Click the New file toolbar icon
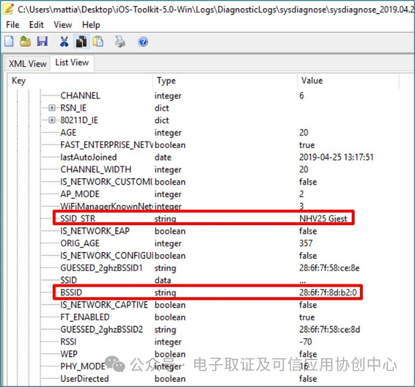Viewport: 415px width, 387px height. click(9, 41)
